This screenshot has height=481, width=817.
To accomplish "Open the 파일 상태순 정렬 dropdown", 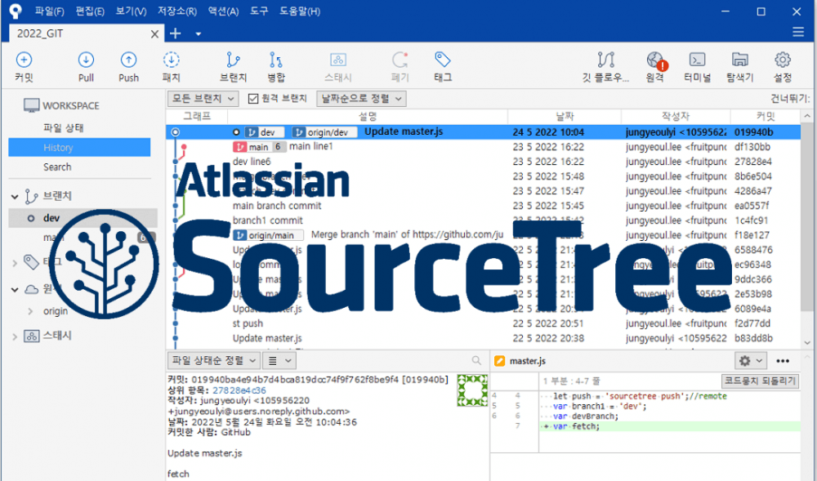I will (x=213, y=360).
